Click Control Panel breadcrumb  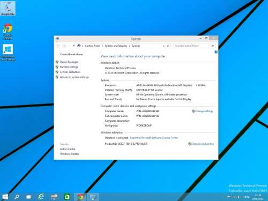pyautogui.click(x=93, y=46)
